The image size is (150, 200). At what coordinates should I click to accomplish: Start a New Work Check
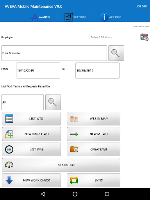[31, 180]
